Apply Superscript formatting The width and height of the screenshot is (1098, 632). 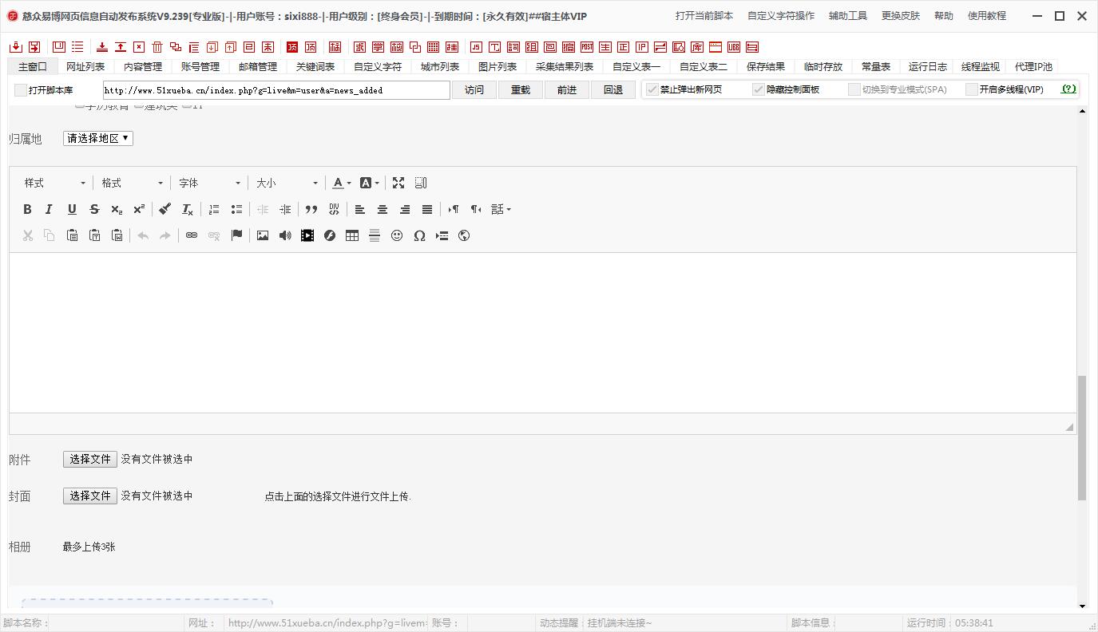(139, 209)
